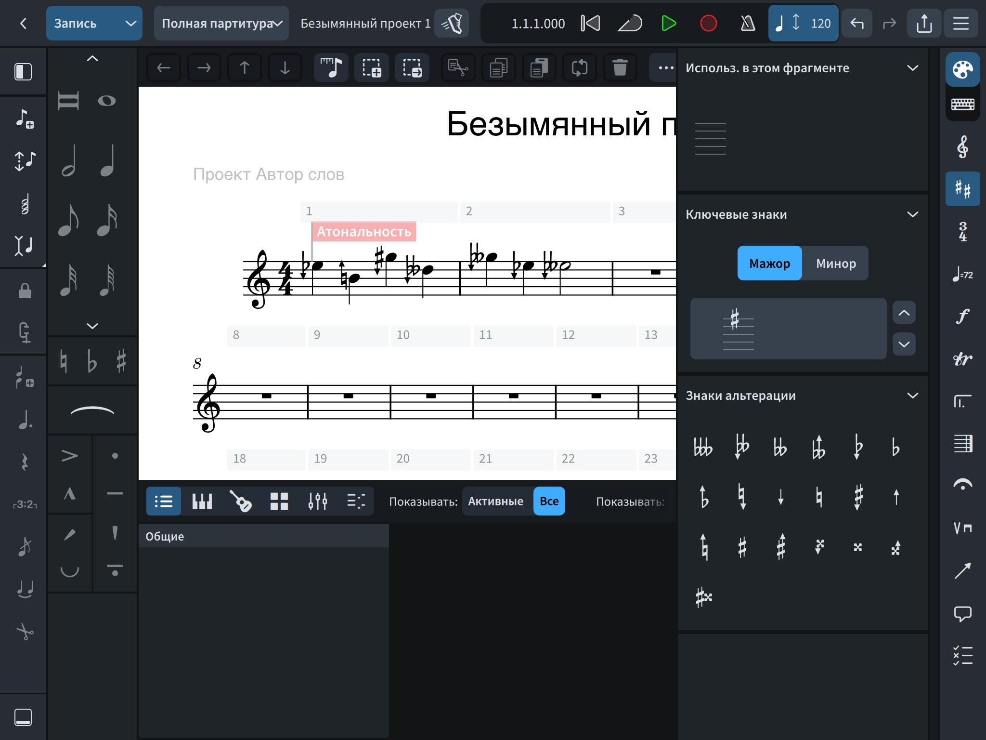Select the Мажор key mode
The width and height of the screenshot is (986, 740).
(769, 264)
